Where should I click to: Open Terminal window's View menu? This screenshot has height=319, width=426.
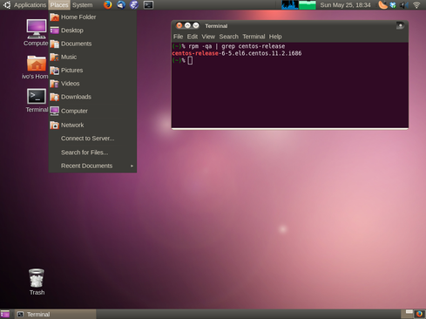(x=208, y=37)
